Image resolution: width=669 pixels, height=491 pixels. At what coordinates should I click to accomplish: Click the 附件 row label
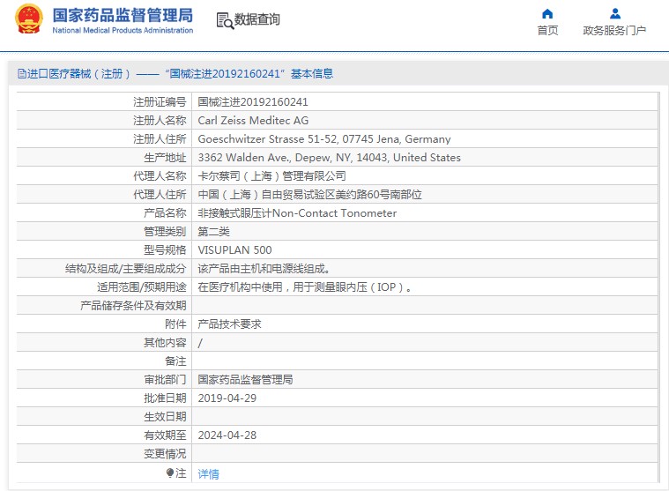pos(175,324)
